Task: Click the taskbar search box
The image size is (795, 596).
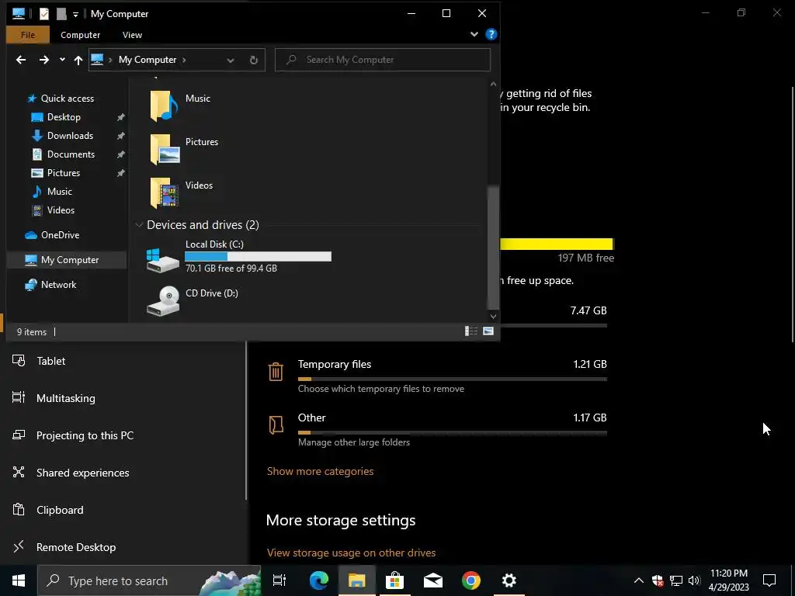Action: click(149, 580)
